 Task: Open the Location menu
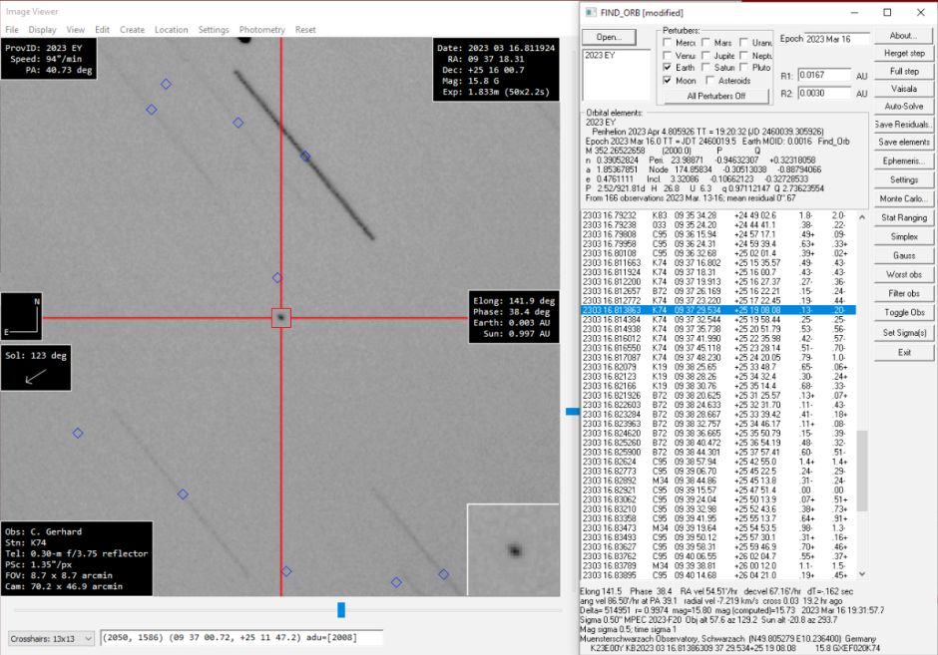coord(171,30)
